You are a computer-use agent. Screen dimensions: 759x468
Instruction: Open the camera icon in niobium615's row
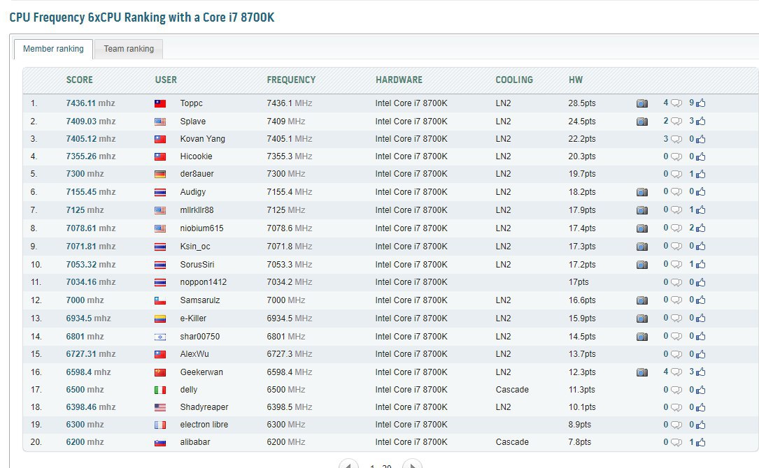click(x=642, y=228)
